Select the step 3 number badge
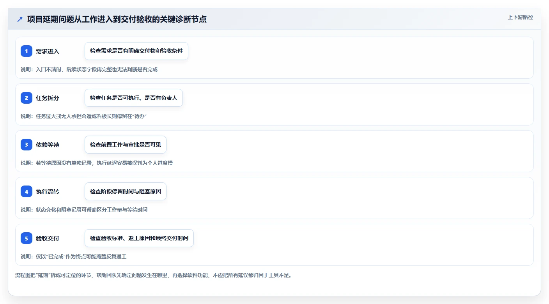The width and height of the screenshot is (549, 304). point(27,145)
